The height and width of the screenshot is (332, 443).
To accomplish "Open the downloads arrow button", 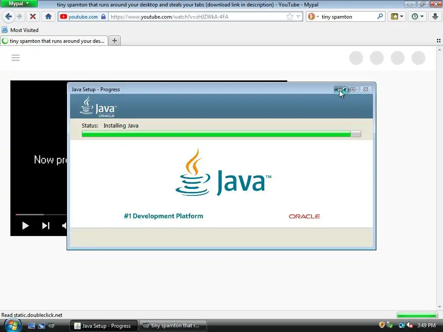I will (435, 17).
